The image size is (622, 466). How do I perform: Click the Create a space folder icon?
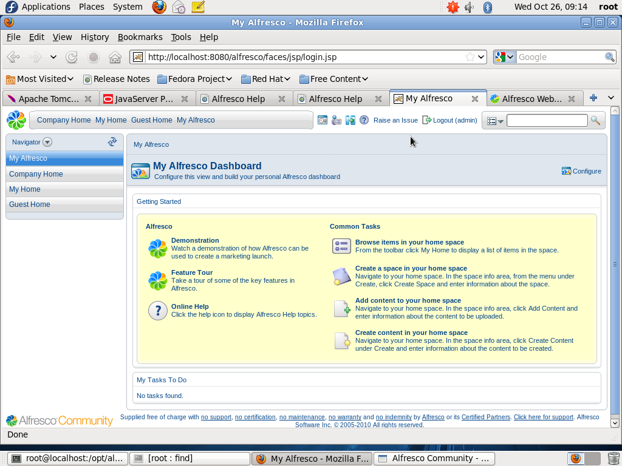point(341,276)
